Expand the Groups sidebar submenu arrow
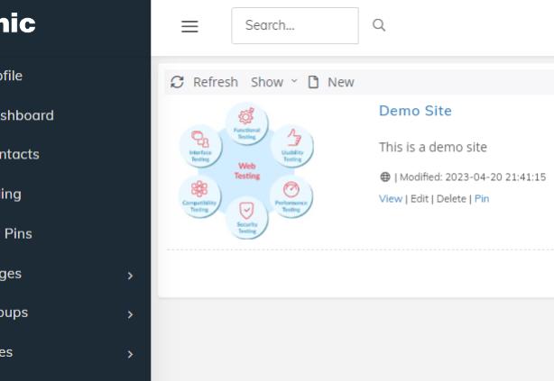554x381 pixels. (x=130, y=314)
